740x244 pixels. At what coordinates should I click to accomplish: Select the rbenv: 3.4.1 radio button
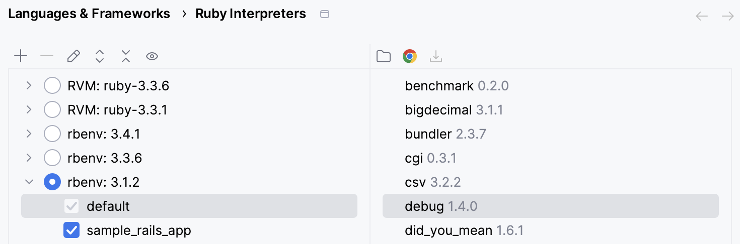point(52,134)
